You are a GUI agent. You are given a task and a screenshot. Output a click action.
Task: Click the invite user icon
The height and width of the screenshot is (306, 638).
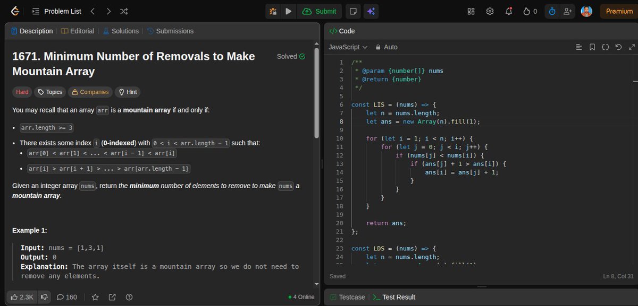(568, 11)
